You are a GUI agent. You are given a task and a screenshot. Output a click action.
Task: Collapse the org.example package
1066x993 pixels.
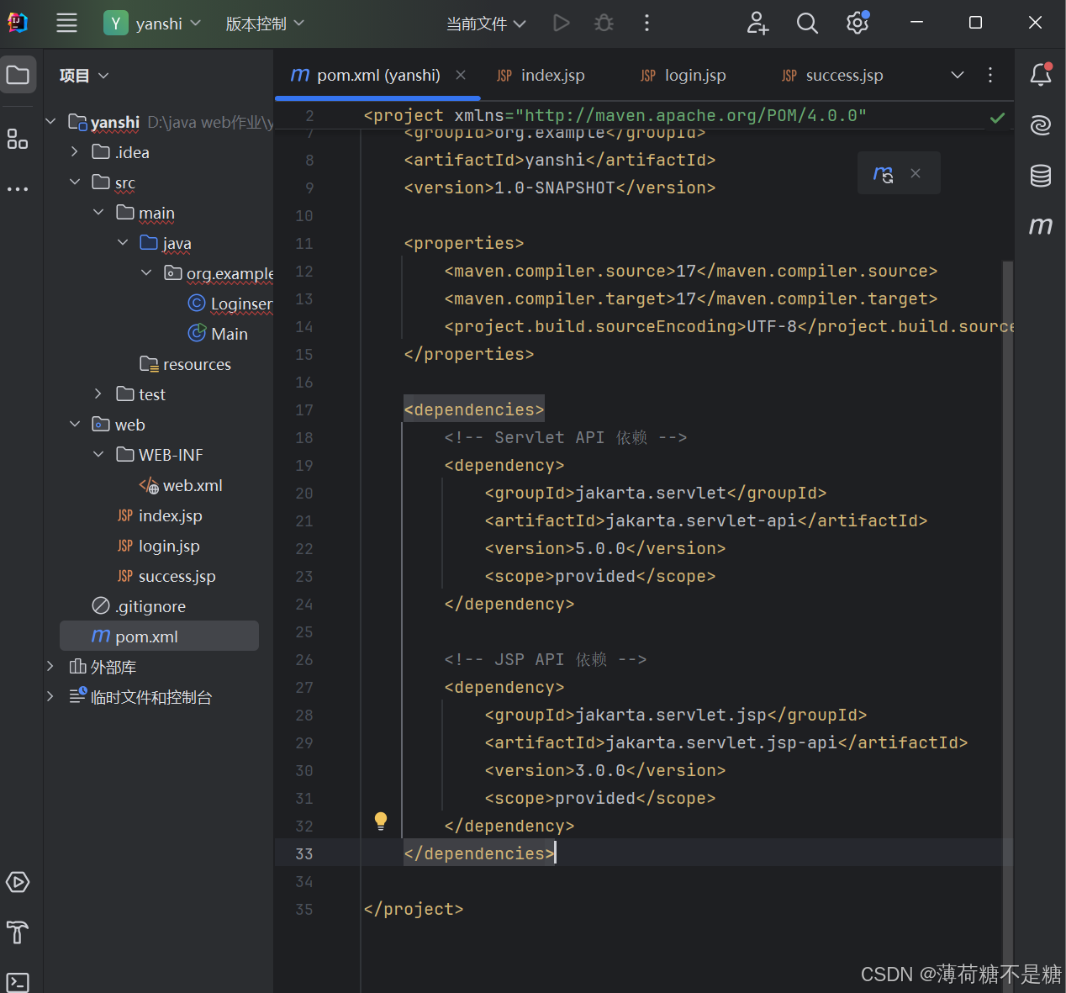pyautogui.click(x=146, y=273)
